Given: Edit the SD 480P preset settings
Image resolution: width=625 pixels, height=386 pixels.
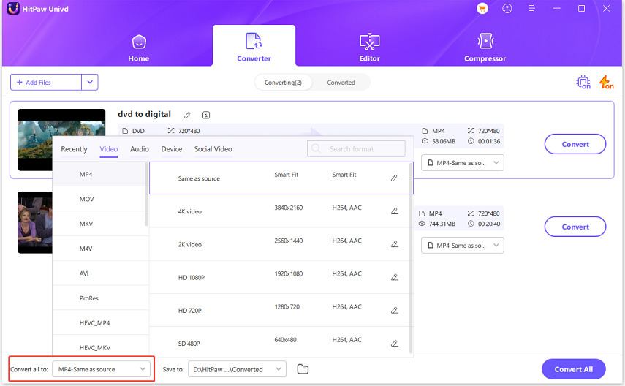Looking at the screenshot, I should pyautogui.click(x=394, y=344).
